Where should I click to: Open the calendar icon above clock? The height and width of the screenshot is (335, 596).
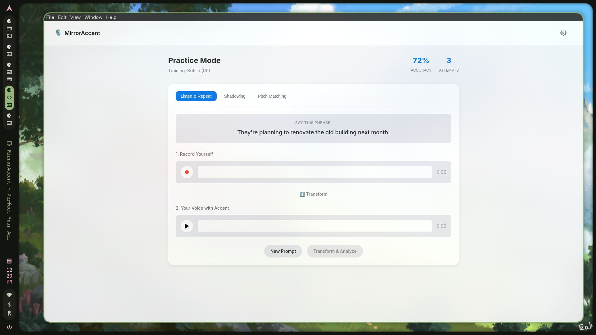[x=9, y=261]
